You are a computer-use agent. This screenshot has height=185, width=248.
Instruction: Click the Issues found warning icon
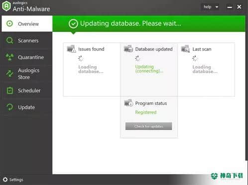point(71,49)
